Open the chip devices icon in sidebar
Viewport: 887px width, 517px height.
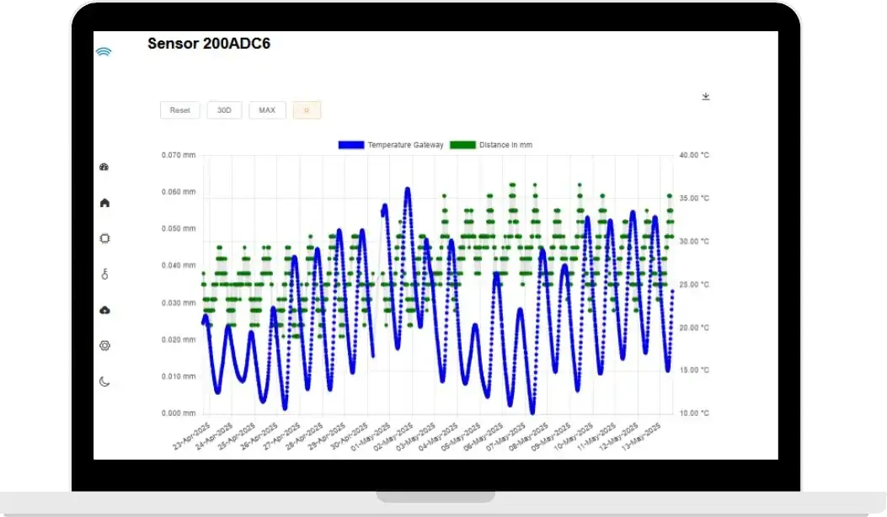pyautogui.click(x=104, y=238)
